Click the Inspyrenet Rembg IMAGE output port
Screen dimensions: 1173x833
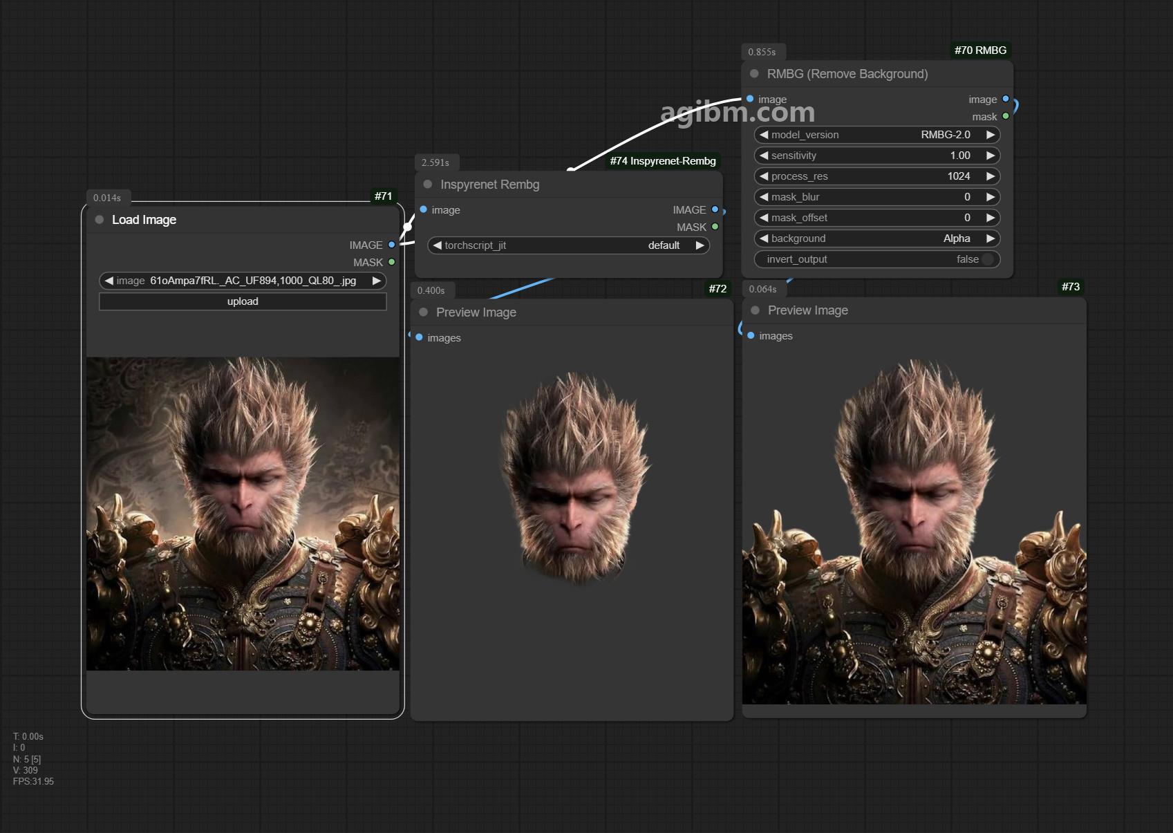click(x=715, y=209)
